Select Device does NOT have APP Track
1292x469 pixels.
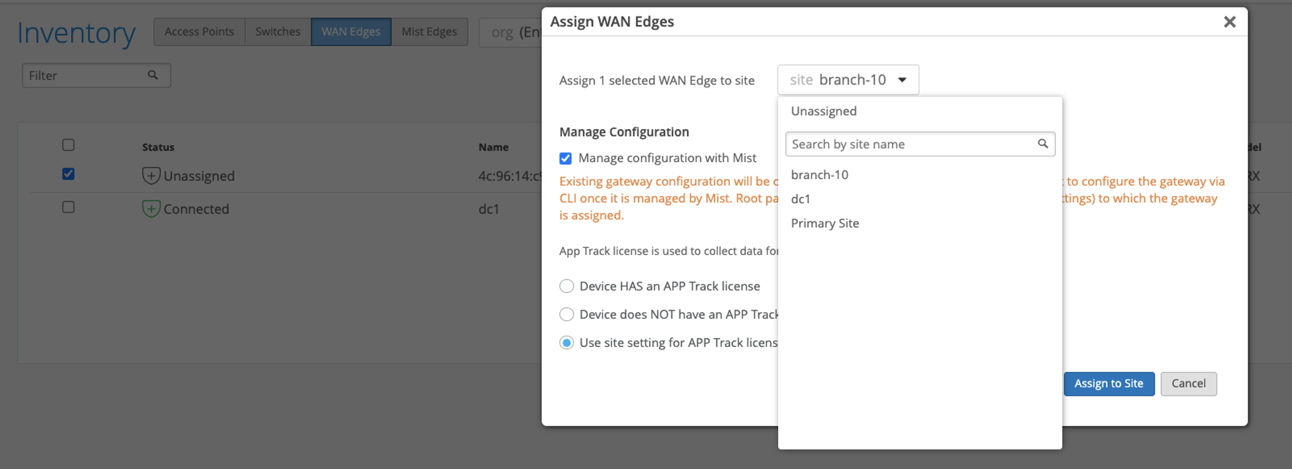pos(567,315)
